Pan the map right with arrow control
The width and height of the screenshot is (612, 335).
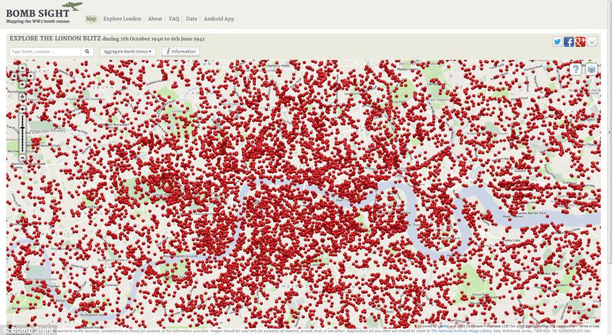[x=31, y=76]
